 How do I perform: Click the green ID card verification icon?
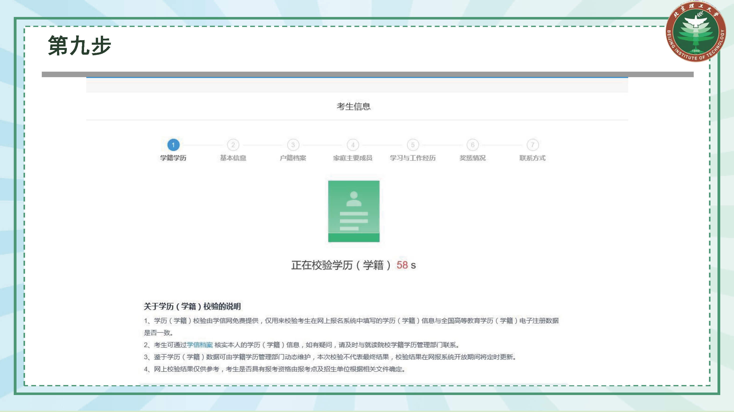tap(353, 211)
